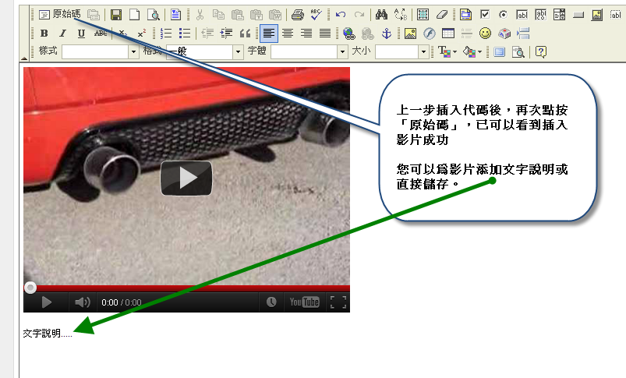This screenshot has height=378, width=626.
Task: Click the YouTube logo on the player
Action: tap(304, 302)
